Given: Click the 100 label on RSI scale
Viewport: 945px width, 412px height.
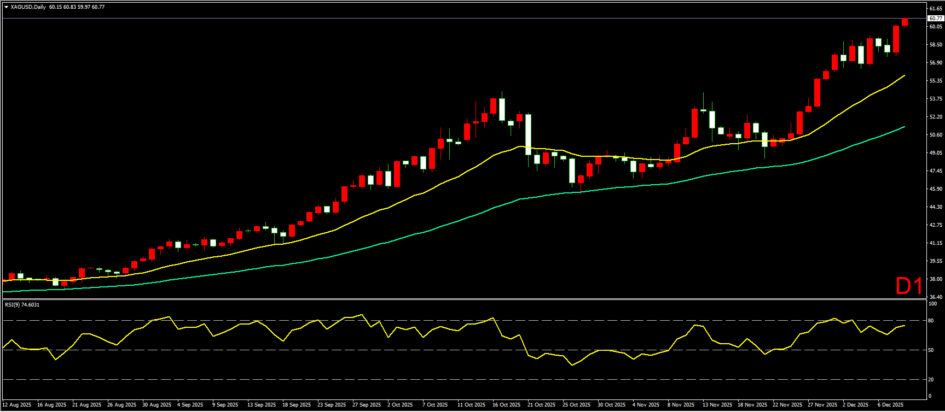Looking at the screenshot, I should pyautogui.click(x=932, y=303).
